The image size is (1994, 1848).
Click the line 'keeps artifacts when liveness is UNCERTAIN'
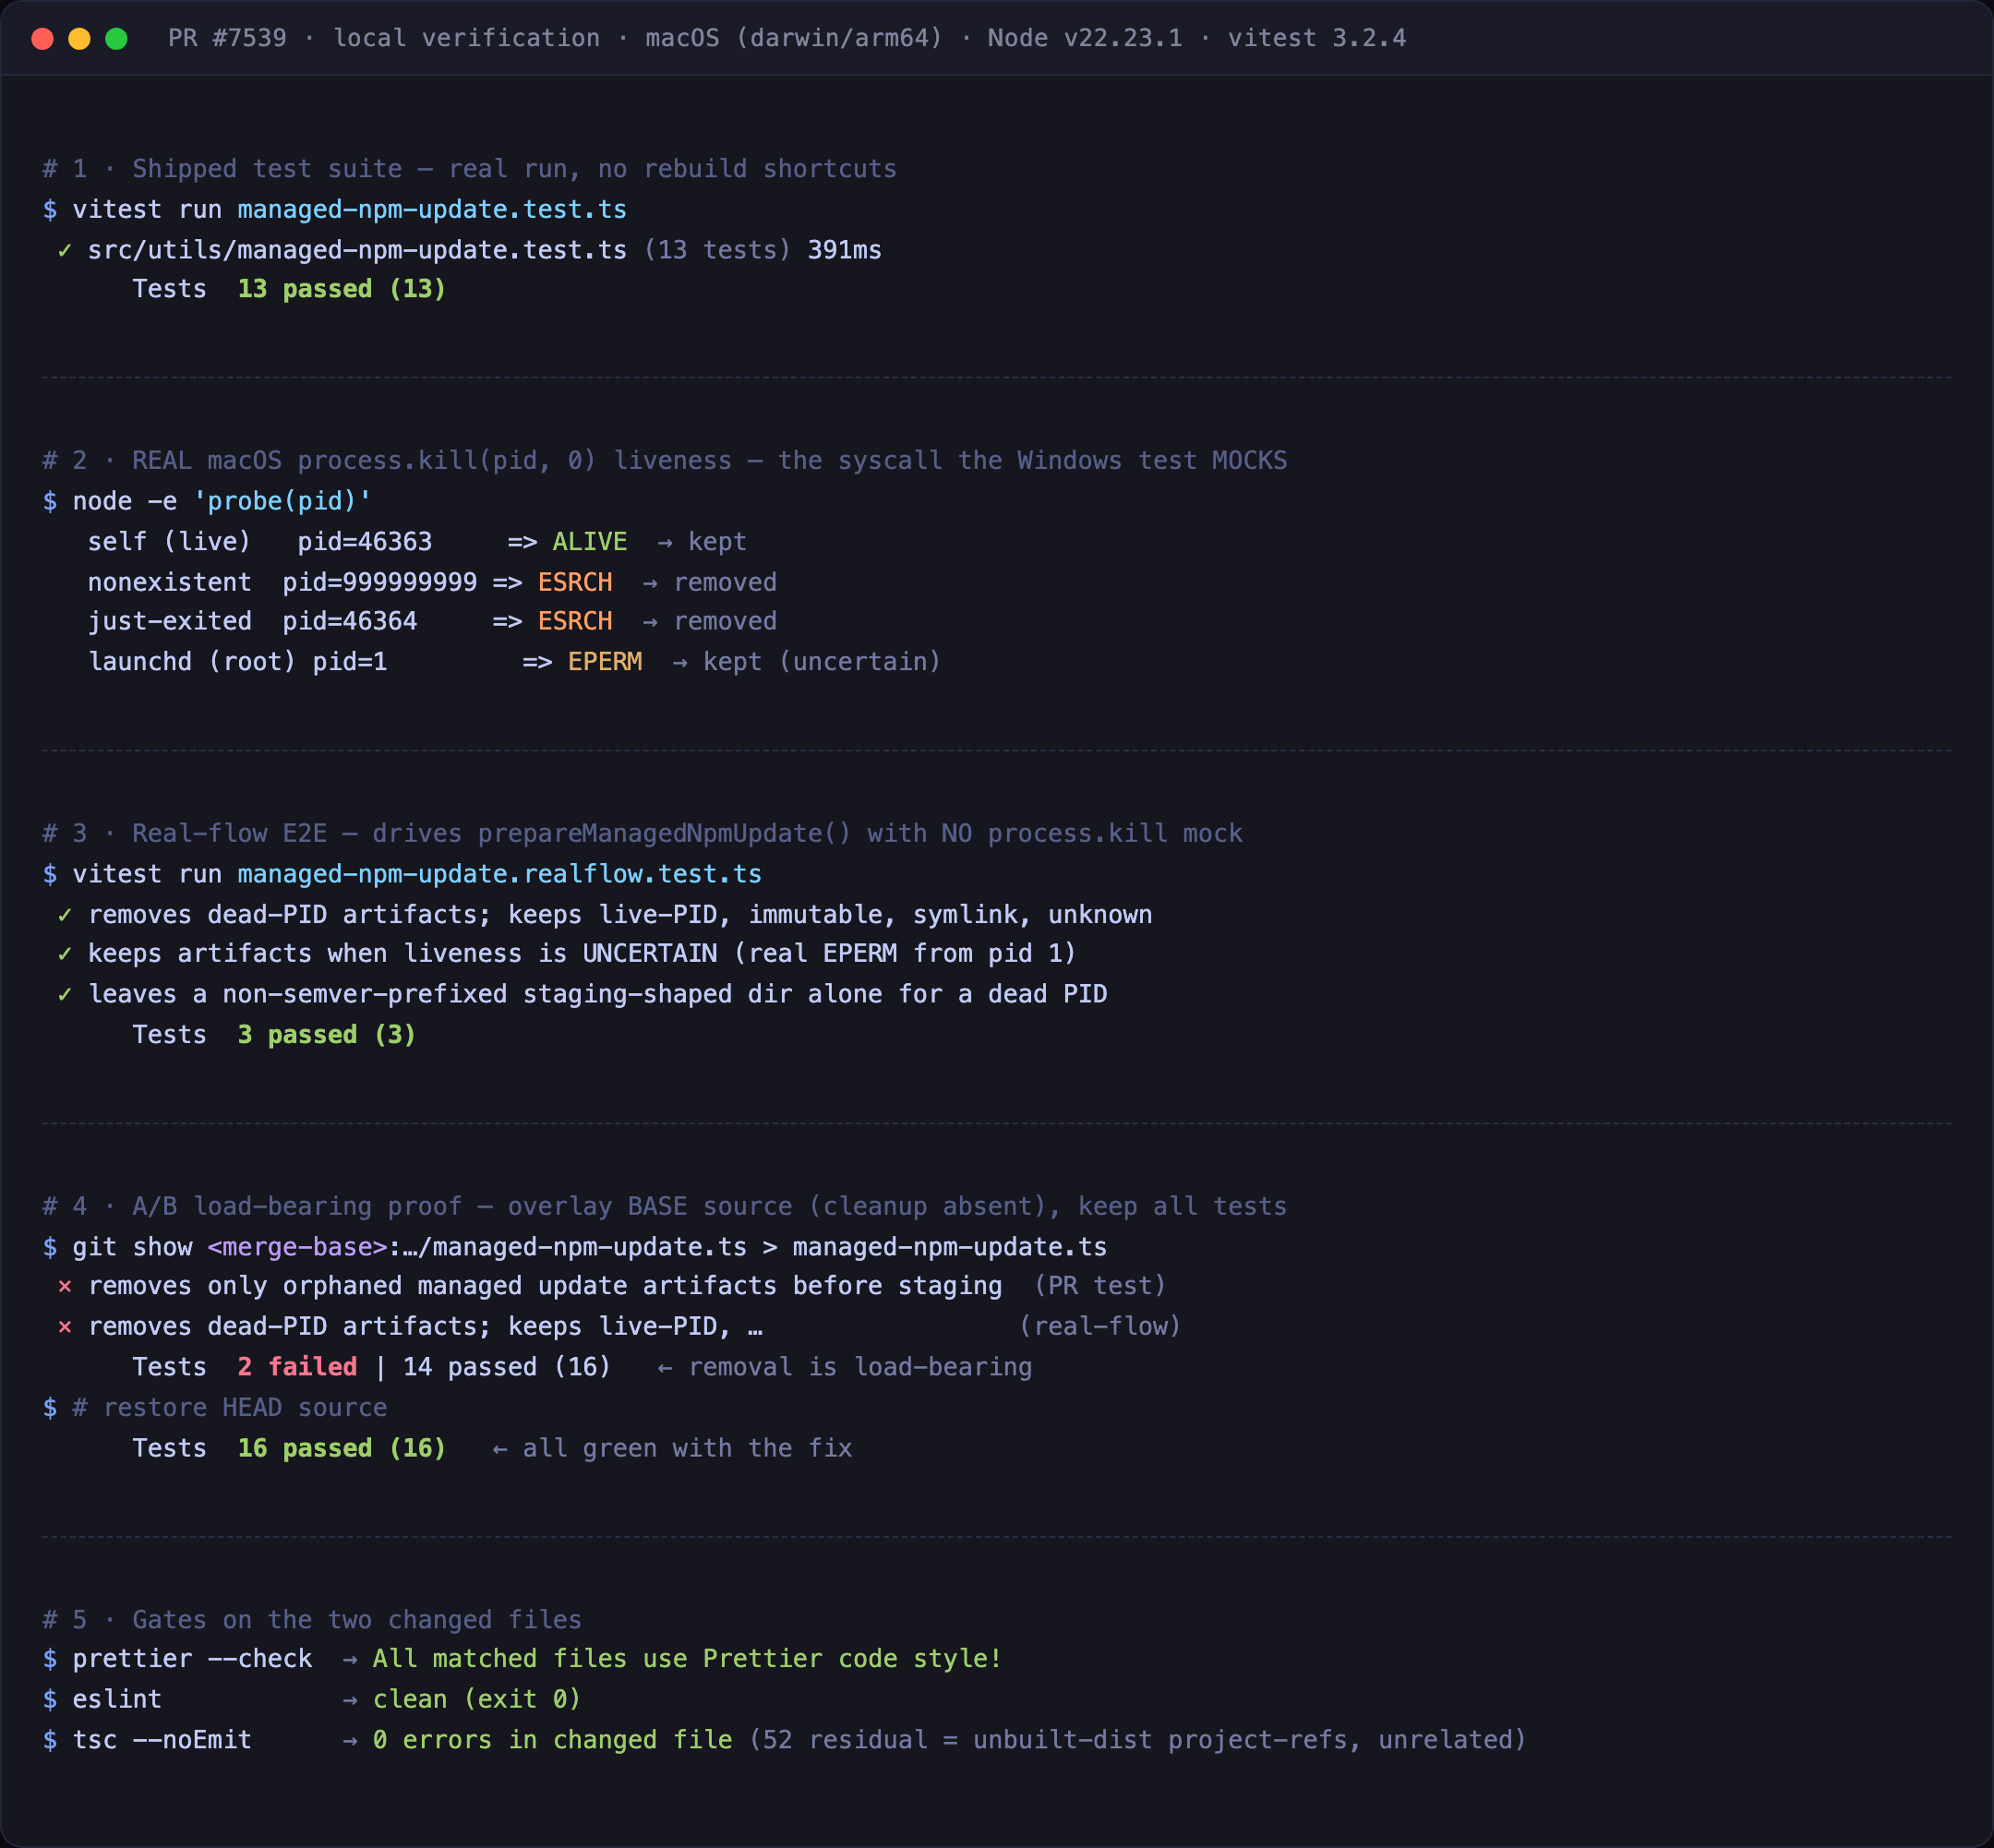click(x=582, y=953)
